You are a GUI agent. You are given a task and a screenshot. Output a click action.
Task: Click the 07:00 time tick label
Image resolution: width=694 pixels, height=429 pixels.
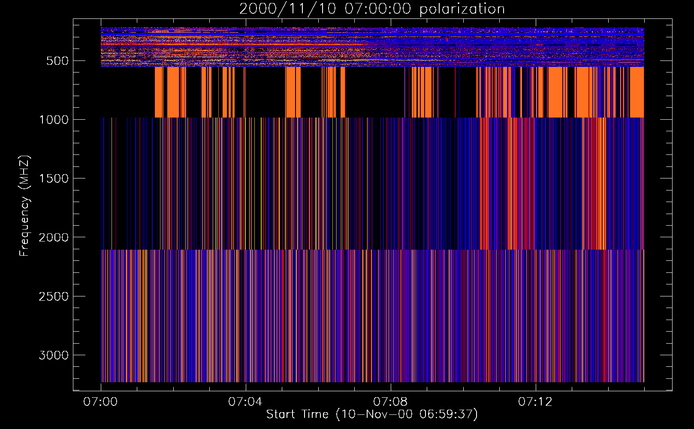(x=100, y=402)
